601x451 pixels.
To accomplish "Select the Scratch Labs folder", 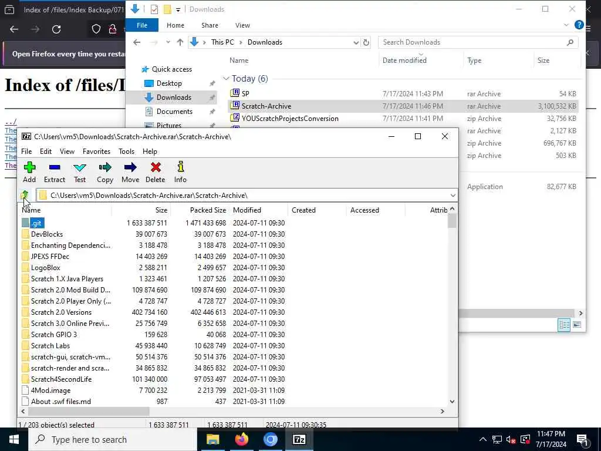I will tap(50, 345).
